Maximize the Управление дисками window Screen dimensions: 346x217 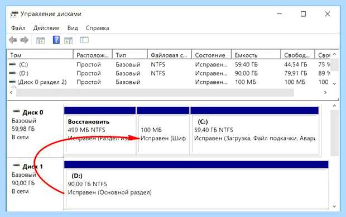(x=303, y=14)
